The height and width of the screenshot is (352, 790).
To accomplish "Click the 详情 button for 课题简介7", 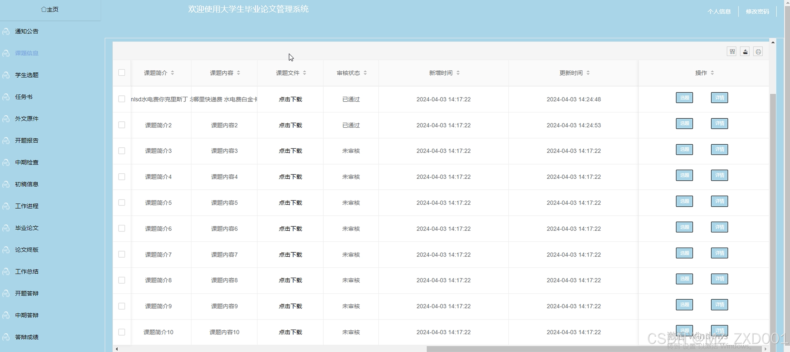I will pyautogui.click(x=719, y=253).
